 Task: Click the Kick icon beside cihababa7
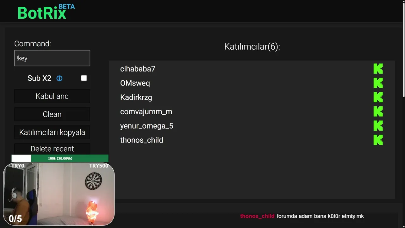[x=378, y=69]
